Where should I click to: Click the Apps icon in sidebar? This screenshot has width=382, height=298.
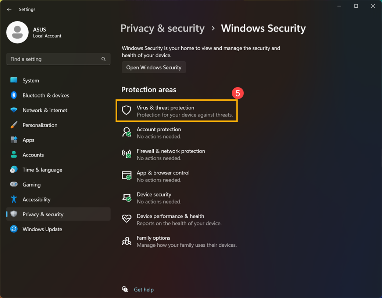click(x=14, y=140)
